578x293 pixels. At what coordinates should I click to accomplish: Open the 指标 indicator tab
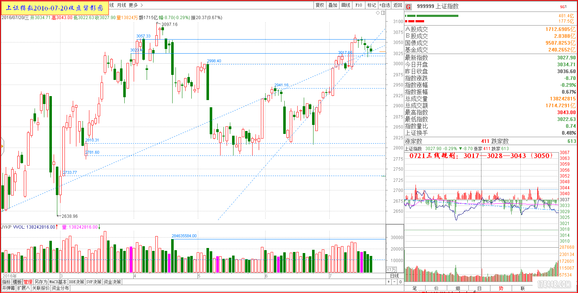tap(6, 282)
